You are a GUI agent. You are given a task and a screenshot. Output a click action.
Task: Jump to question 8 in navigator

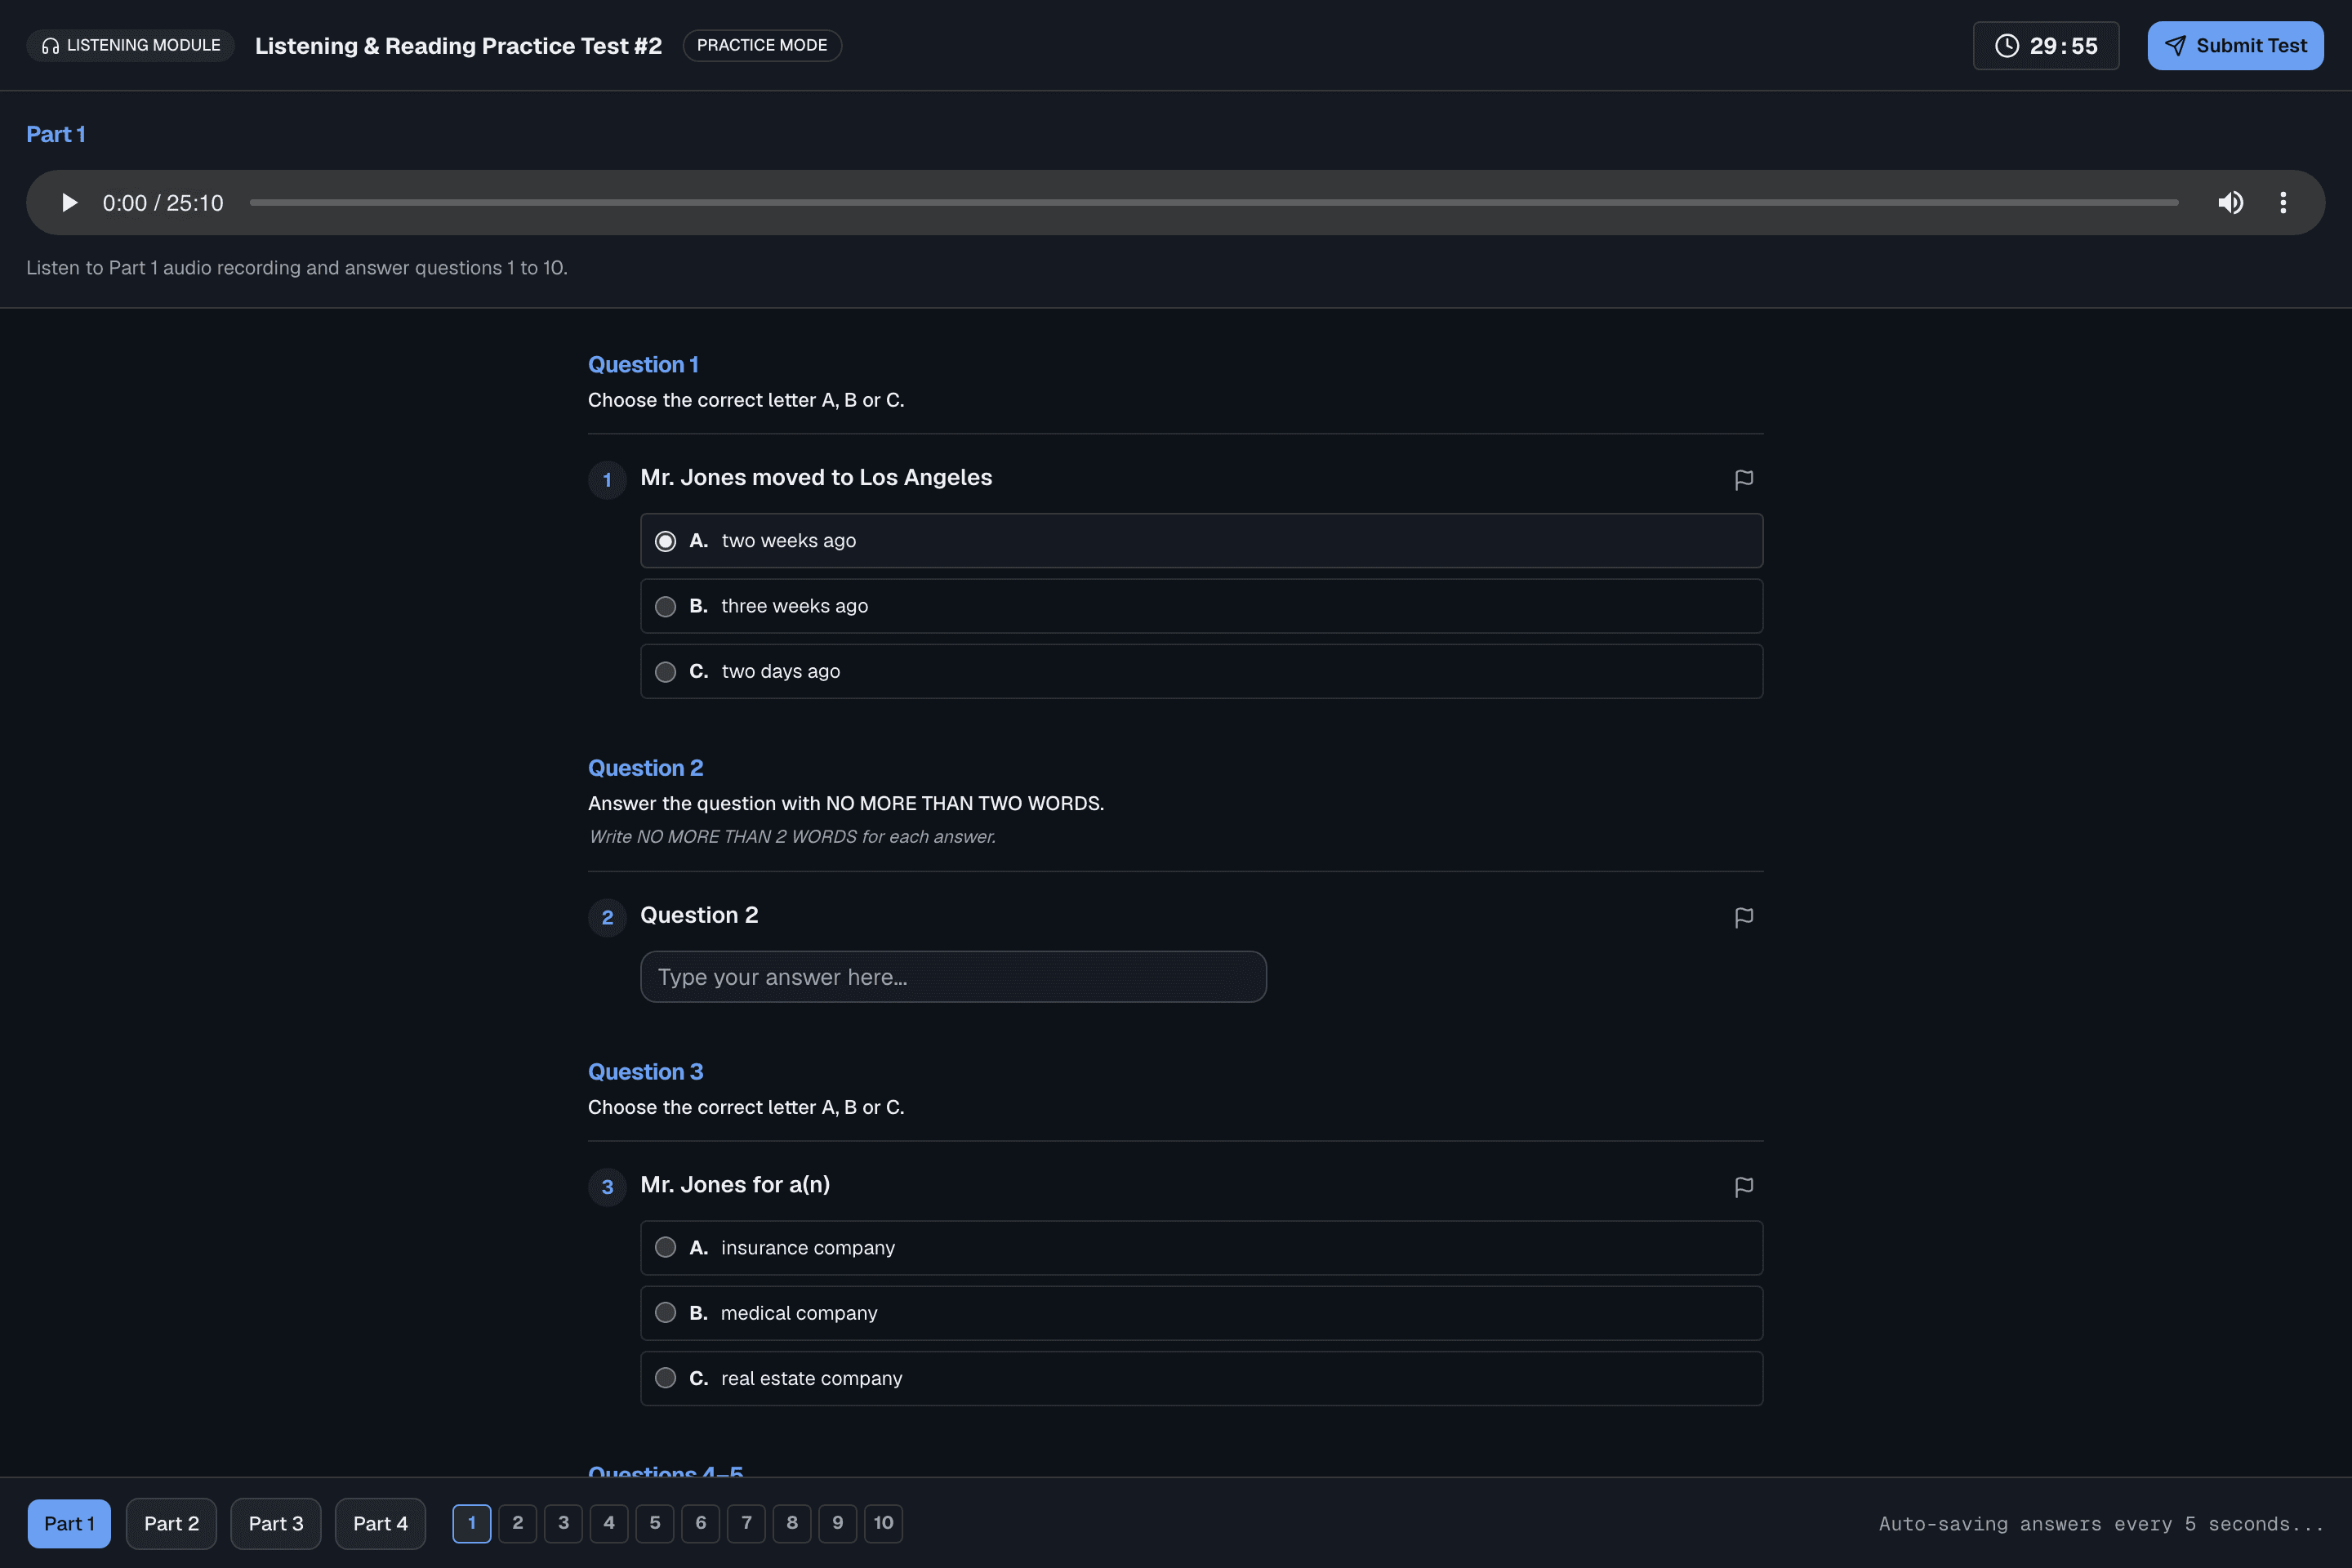[792, 1524]
